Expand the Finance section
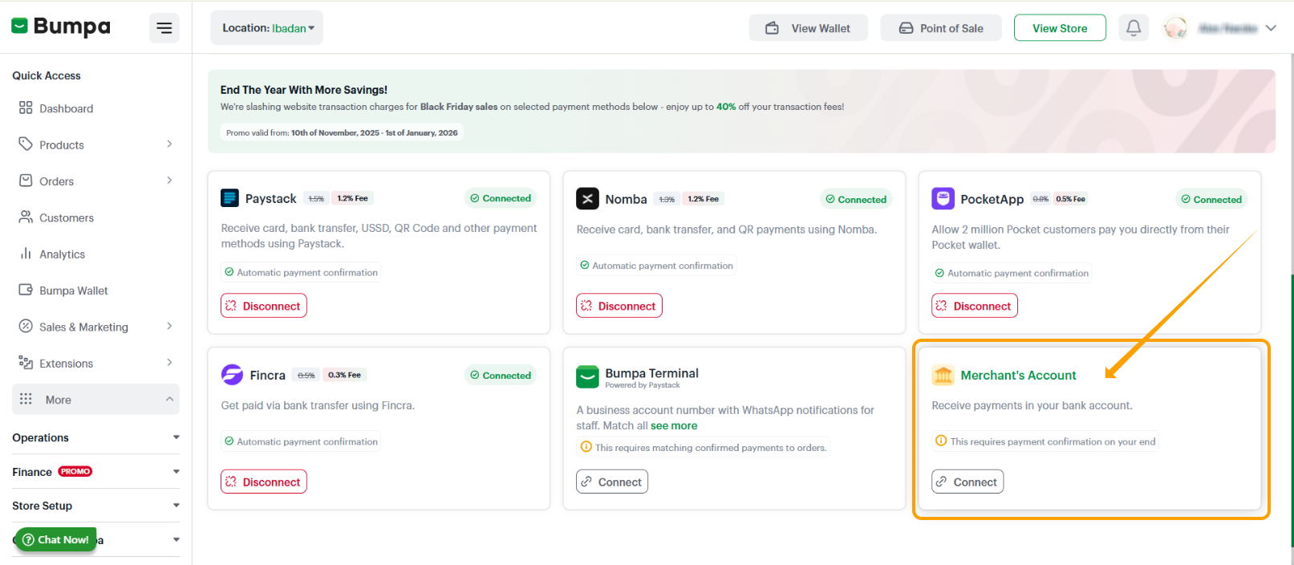 pyautogui.click(x=95, y=472)
